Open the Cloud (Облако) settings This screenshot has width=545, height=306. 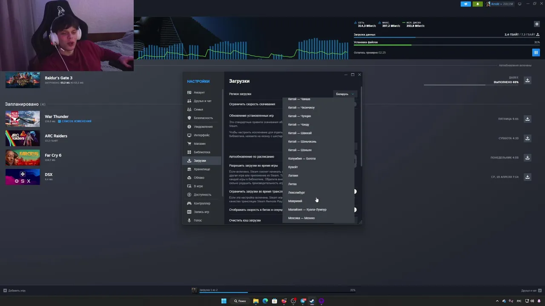(x=202, y=178)
